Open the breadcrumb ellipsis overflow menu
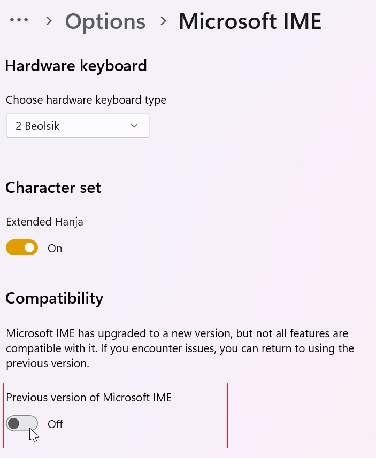This screenshot has width=376, height=458. tap(19, 20)
